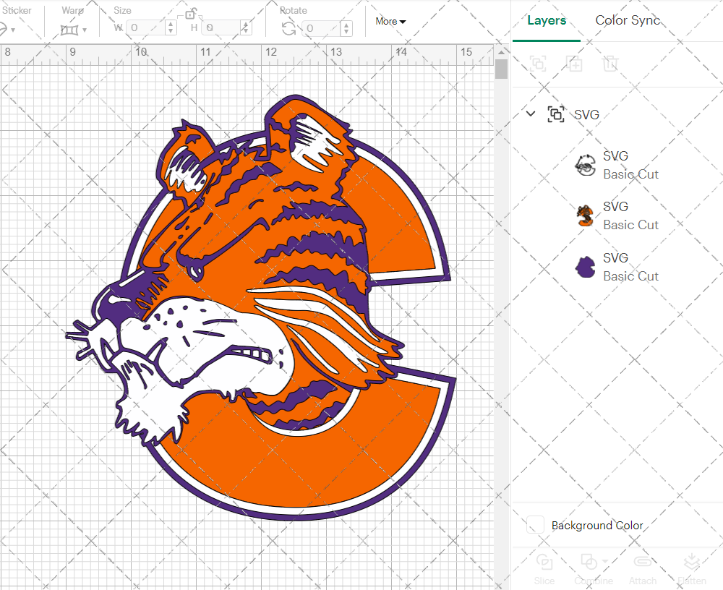Click the duplicate icon above the Layers panel
The width and height of the screenshot is (723, 590).
(x=575, y=64)
